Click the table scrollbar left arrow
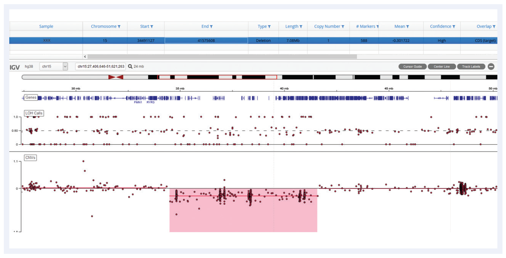This screenshot has height=258, width=506. [x=85, y=57]
